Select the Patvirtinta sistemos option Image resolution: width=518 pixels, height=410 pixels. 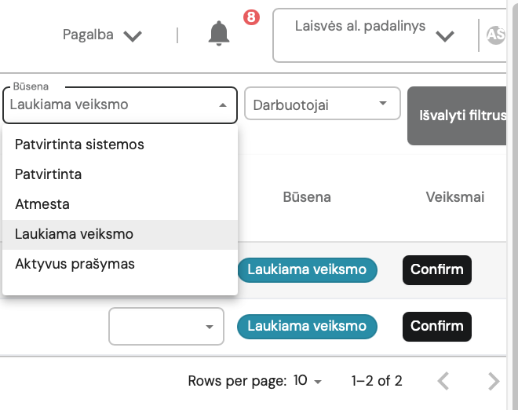pos(79,145)
